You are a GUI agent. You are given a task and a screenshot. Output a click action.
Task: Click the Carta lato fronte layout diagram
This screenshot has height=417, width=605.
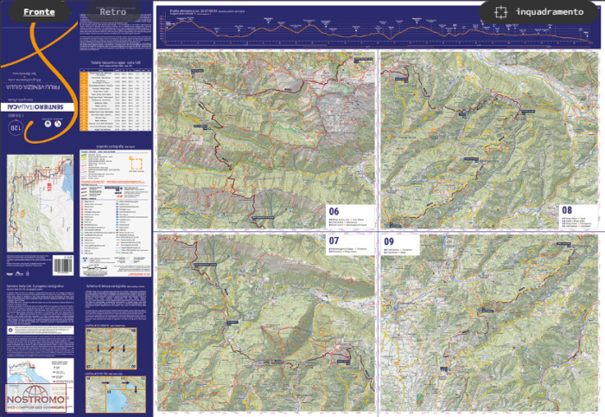click(111, 349)
